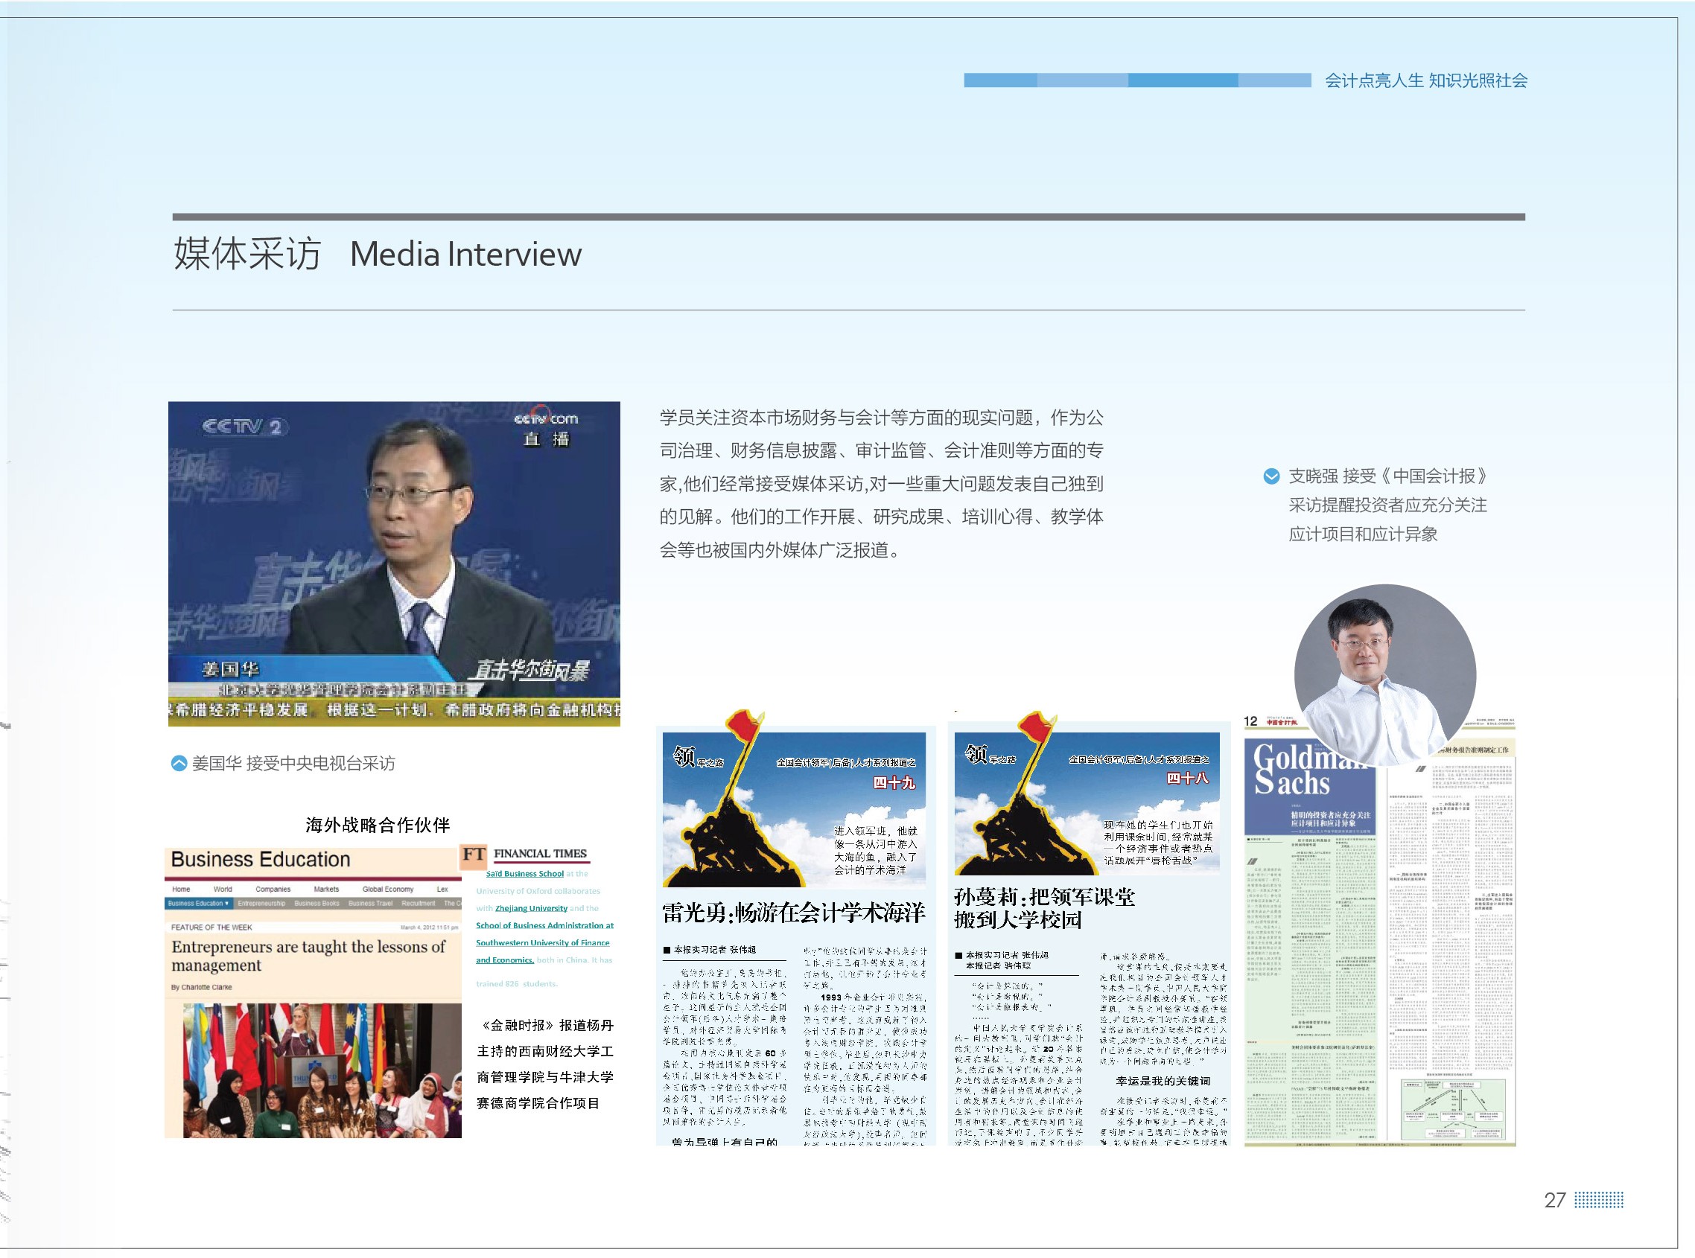Click the 姜国华 name caption in the video
This screenshot has width=1695, height=1258.
pos(230,669)
